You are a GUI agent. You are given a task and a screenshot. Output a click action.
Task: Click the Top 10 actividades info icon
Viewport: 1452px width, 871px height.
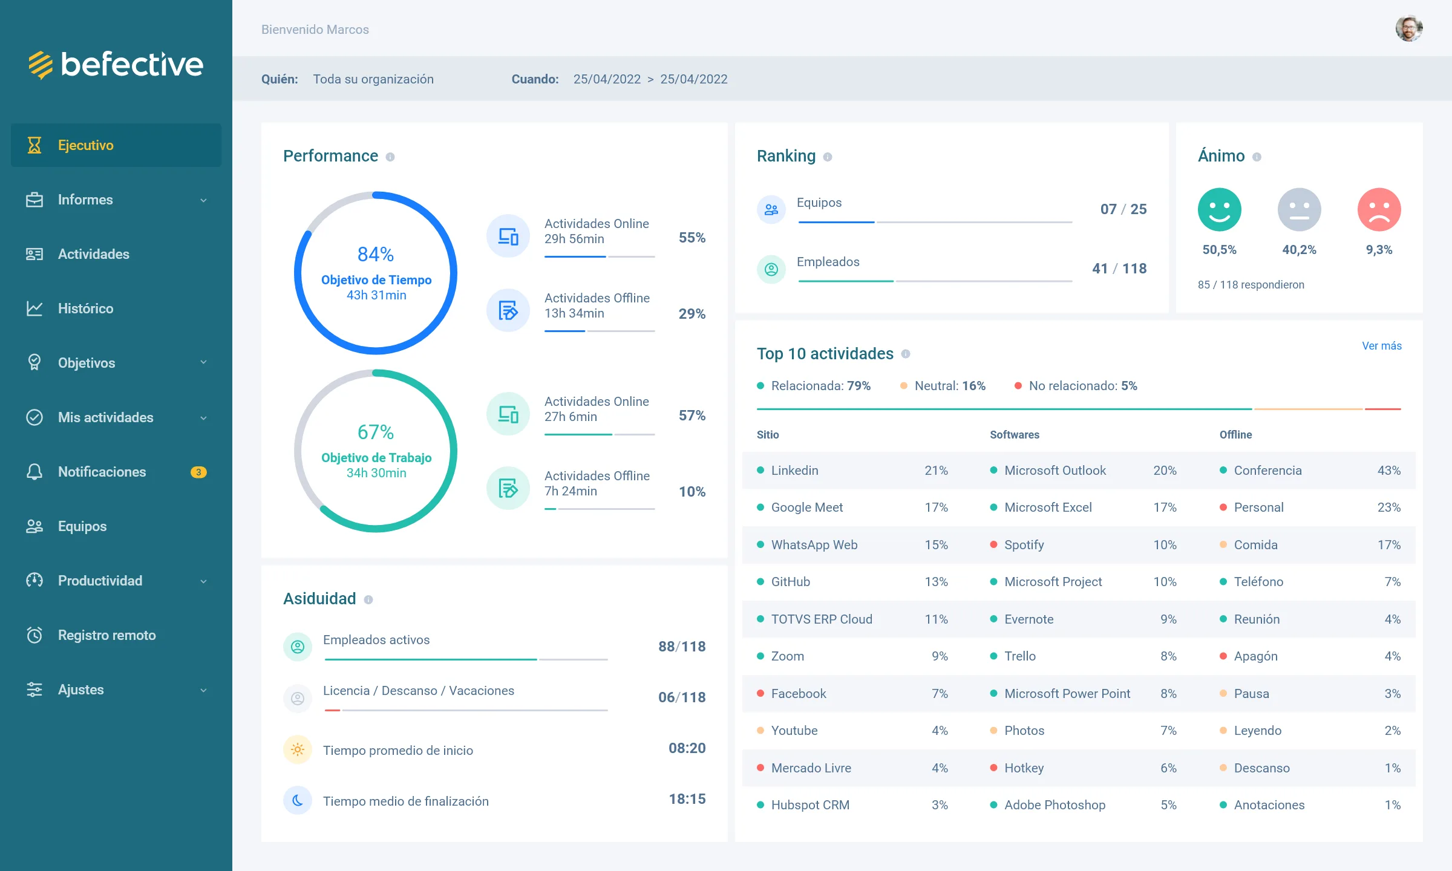[906, 354]
